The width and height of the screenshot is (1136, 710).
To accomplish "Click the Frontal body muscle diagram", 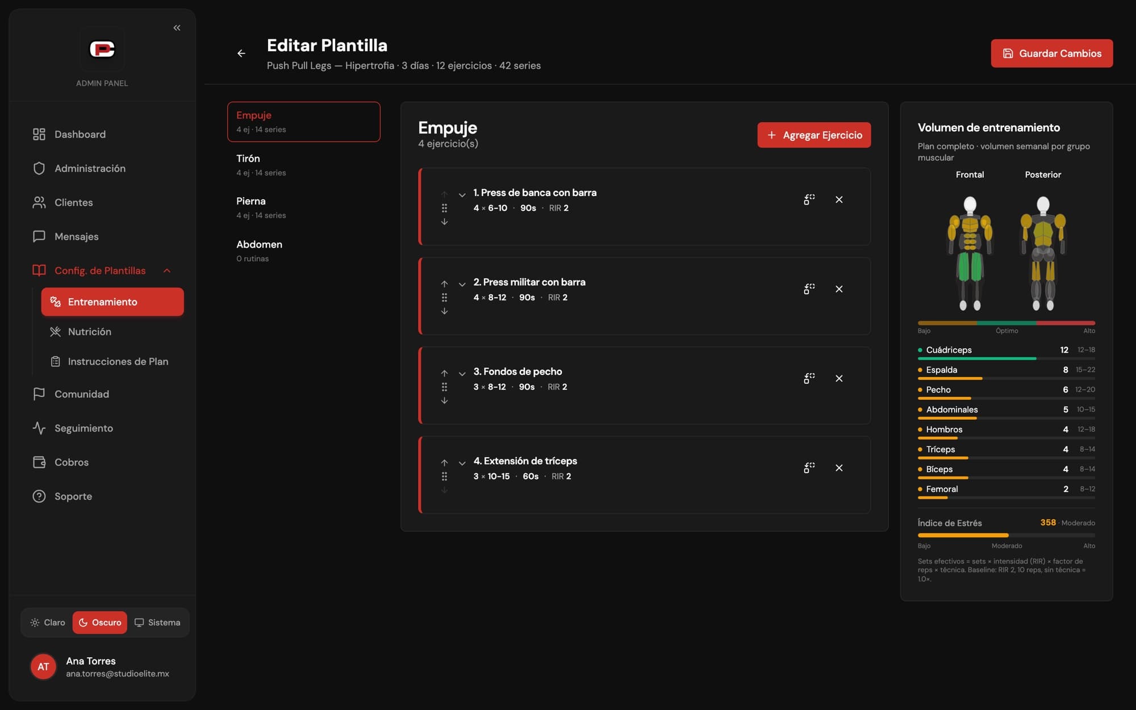I will click(970, 253).
